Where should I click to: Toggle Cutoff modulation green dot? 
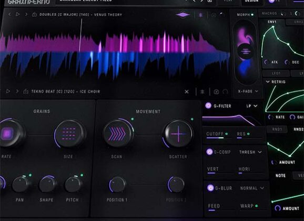click(227, 134)
